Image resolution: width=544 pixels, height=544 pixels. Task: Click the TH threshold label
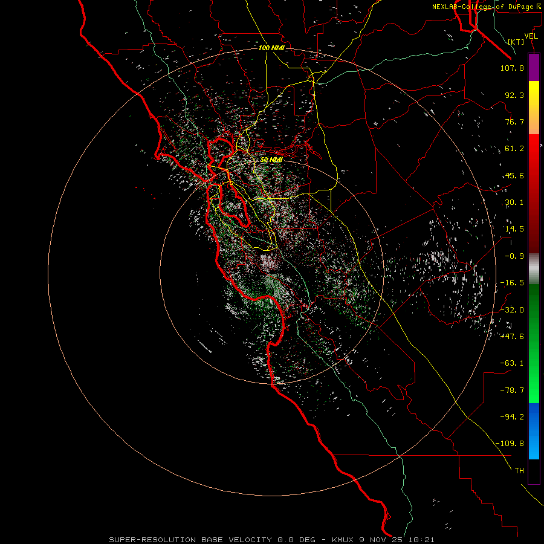pos(519,471)
